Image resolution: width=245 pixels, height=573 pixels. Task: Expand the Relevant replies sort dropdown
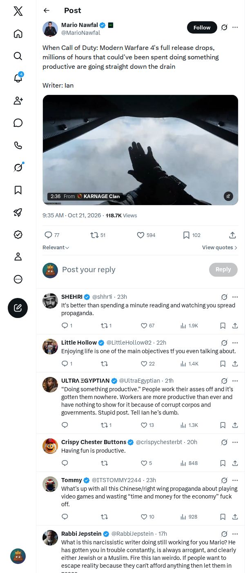coord(56,247)
